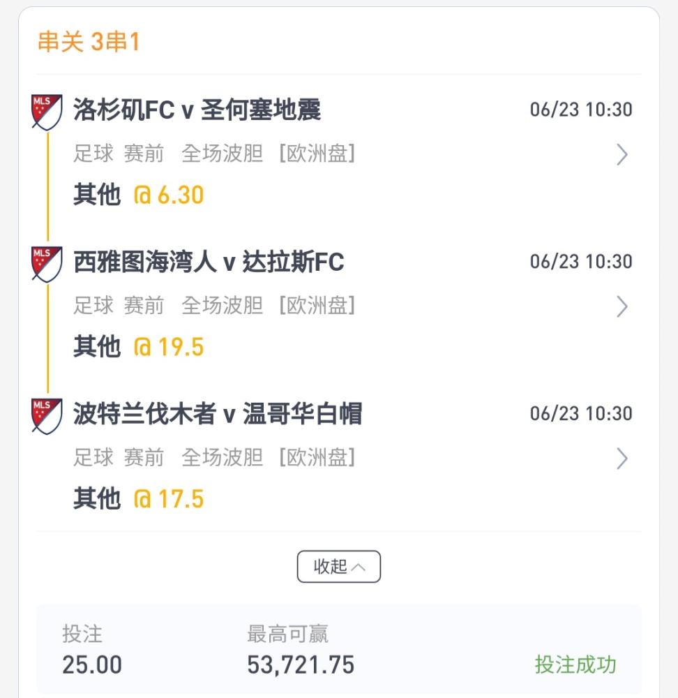Click the 西雅图海湾人 v 达拉斯FC match title

[x=209, y=262]
